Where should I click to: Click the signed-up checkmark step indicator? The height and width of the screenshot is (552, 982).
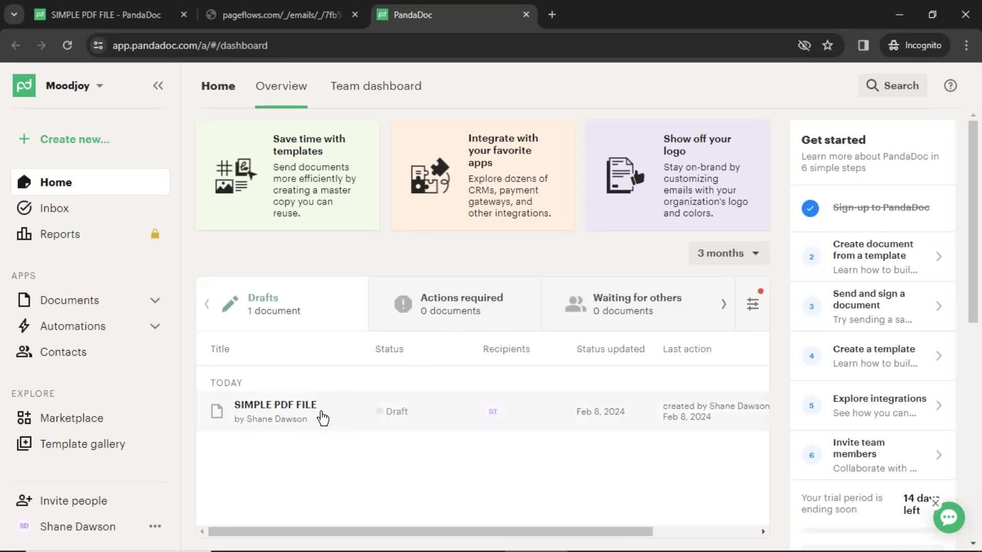tap(811, 208)
